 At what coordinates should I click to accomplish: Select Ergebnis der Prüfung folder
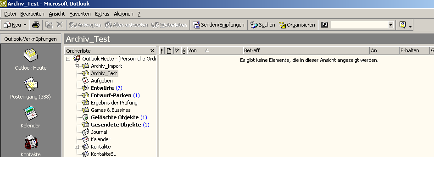pos(114,103)
